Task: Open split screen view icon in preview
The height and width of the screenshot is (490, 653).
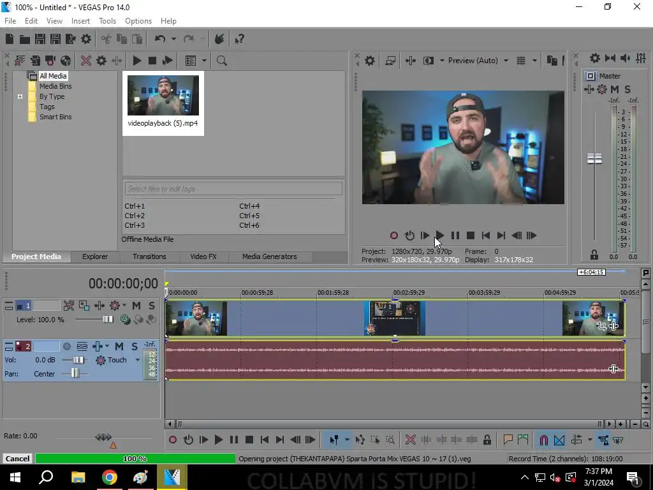Action: tap(428, 61)
